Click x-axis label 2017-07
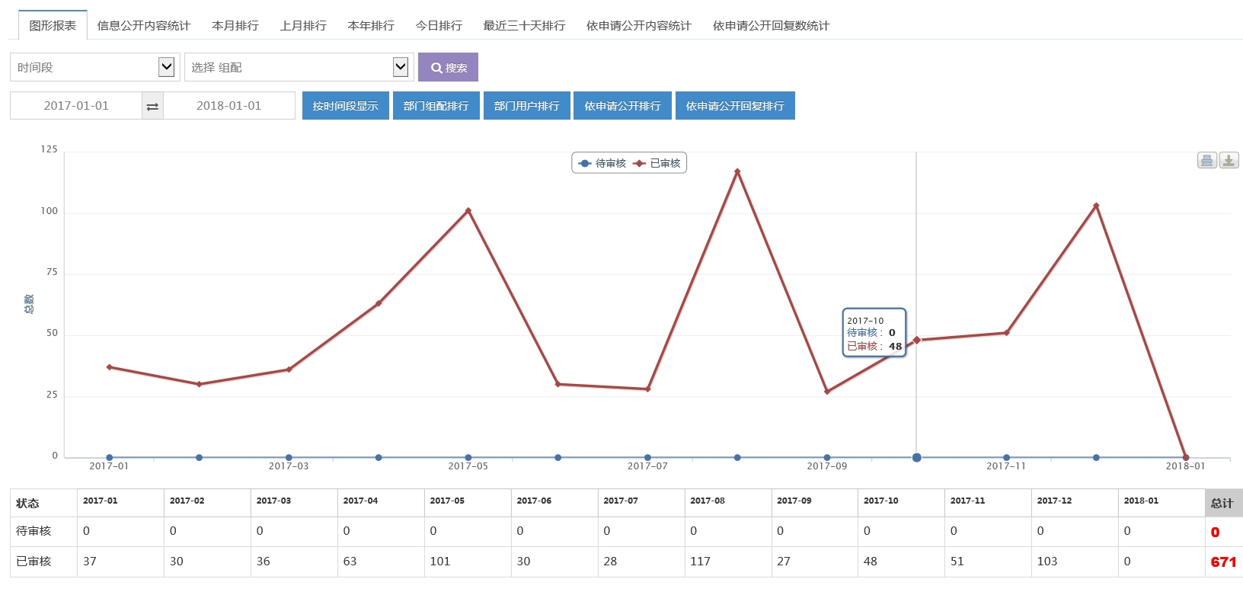The height and width of the screenshot is (592, 1243). tap(647, 466)
